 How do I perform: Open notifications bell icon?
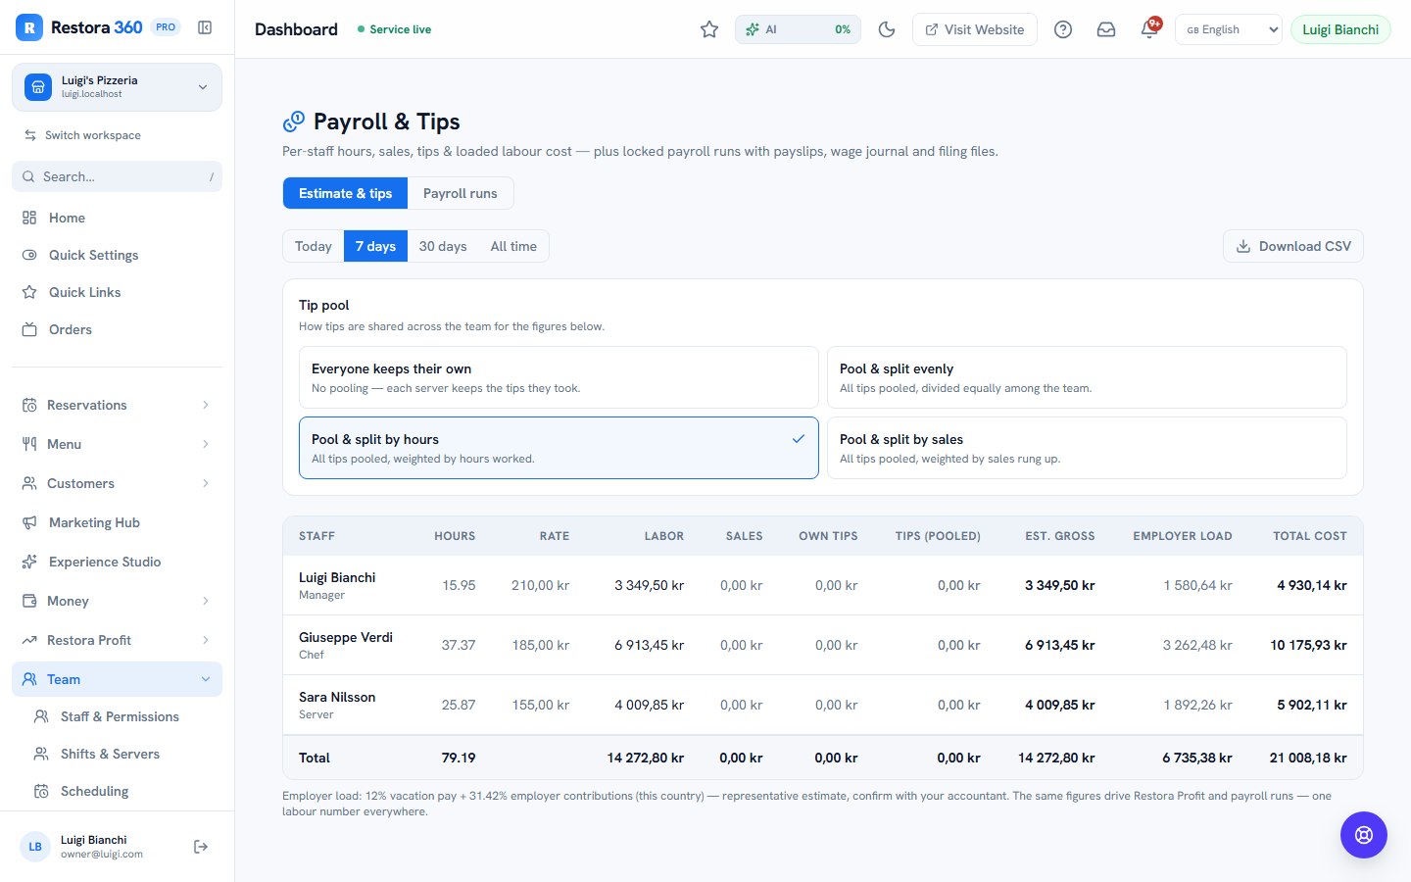coord(1149,29)
